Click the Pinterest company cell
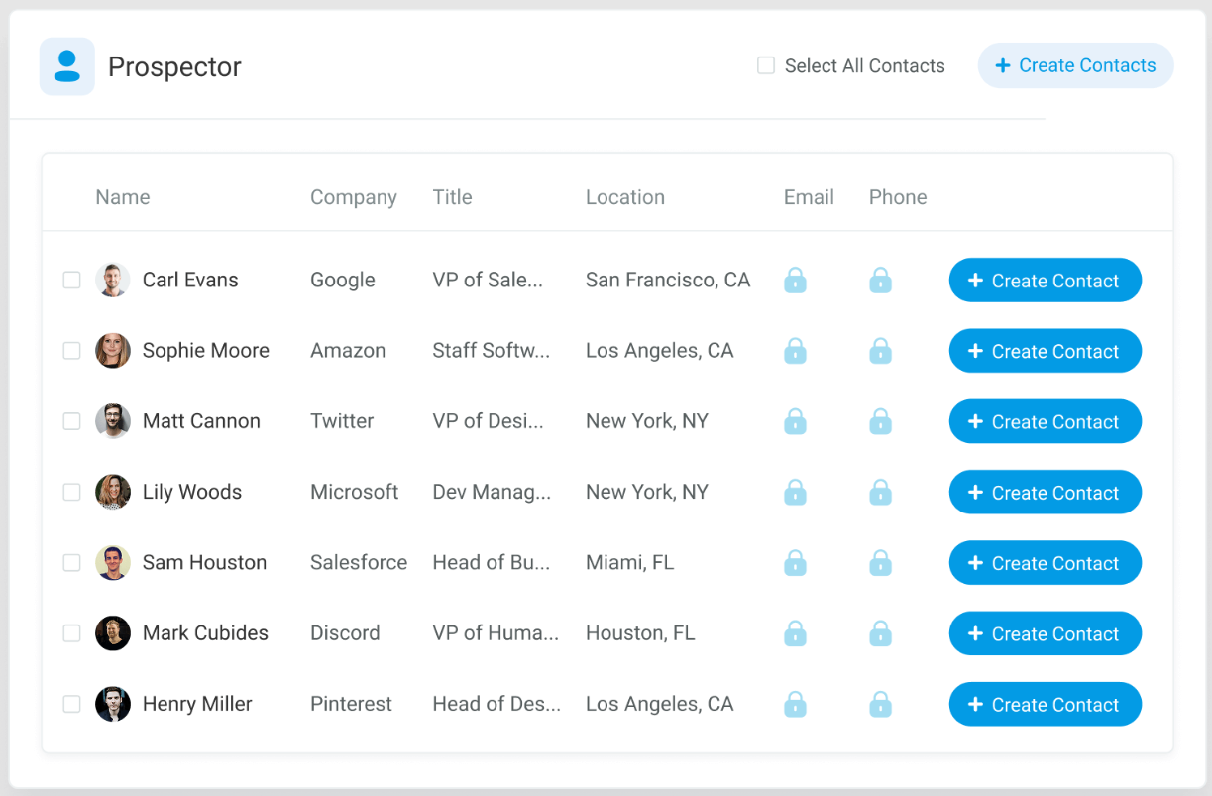This screenshot has width=1212, height=796. (x=351, y=704)
